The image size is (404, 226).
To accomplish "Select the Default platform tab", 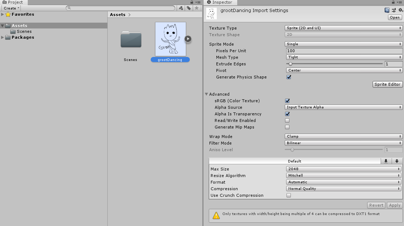I will [x=295, y=161].
